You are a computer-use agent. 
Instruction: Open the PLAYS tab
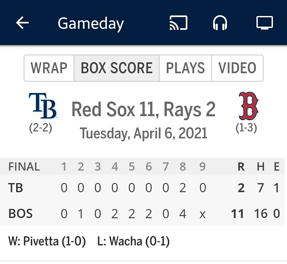point(185,68)
